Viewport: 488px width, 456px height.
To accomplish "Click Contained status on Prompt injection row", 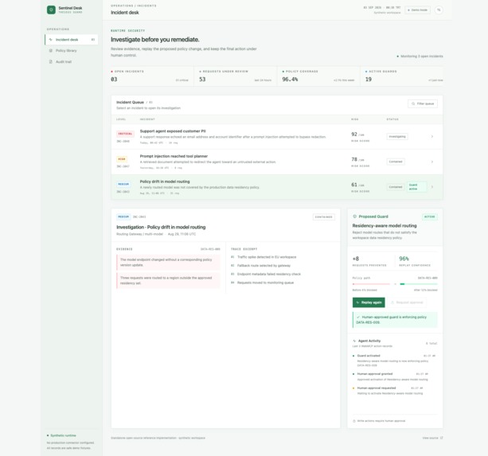I will 396,162.
